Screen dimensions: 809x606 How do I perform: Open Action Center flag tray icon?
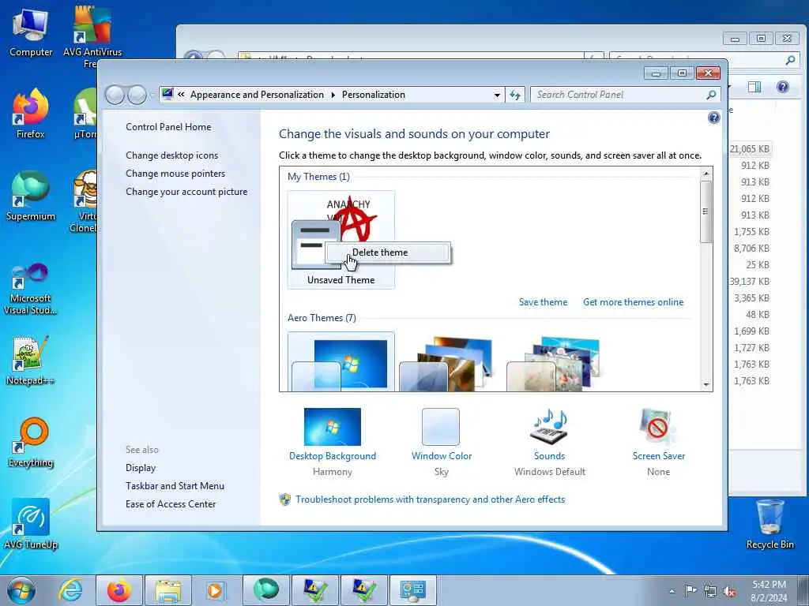tap(690, 590)
